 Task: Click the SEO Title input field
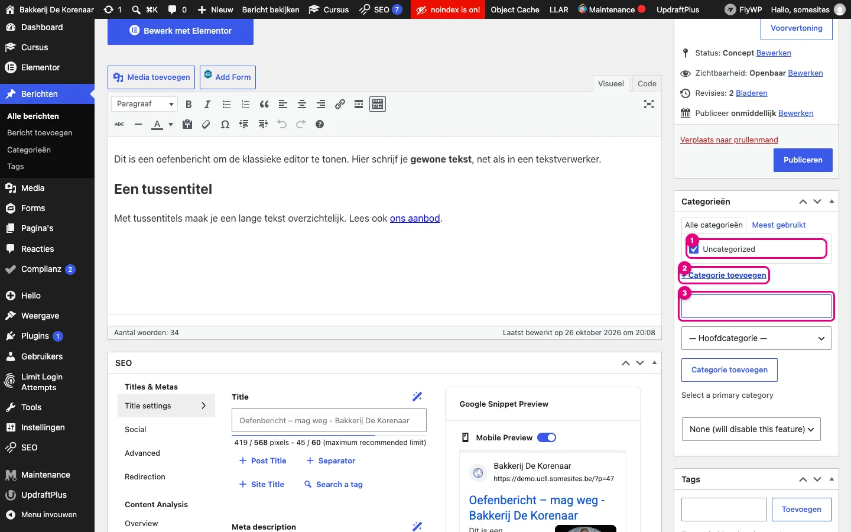[329, 420]
